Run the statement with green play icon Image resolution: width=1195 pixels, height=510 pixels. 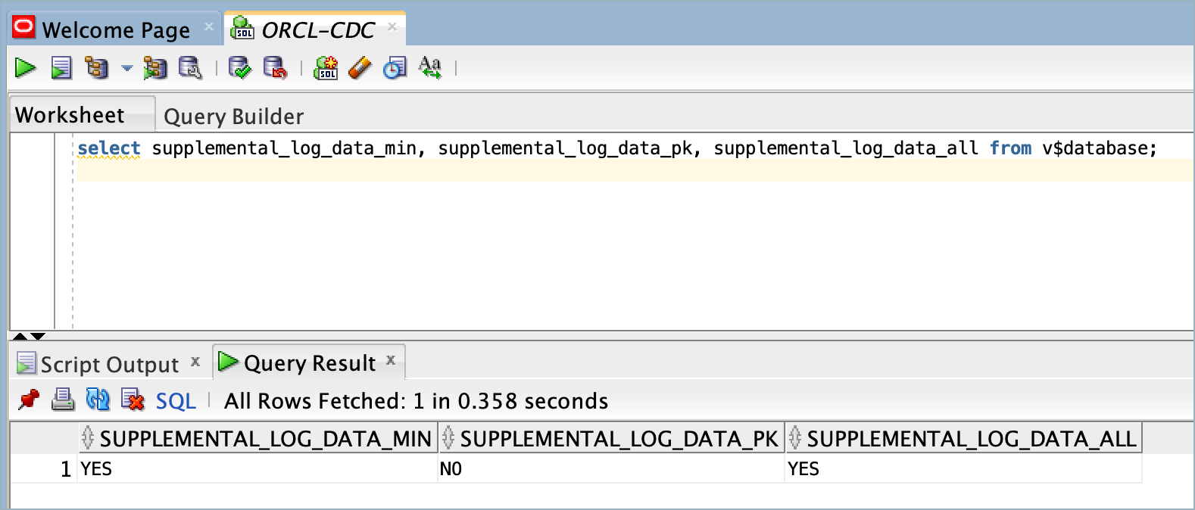(x=25, y=68)
